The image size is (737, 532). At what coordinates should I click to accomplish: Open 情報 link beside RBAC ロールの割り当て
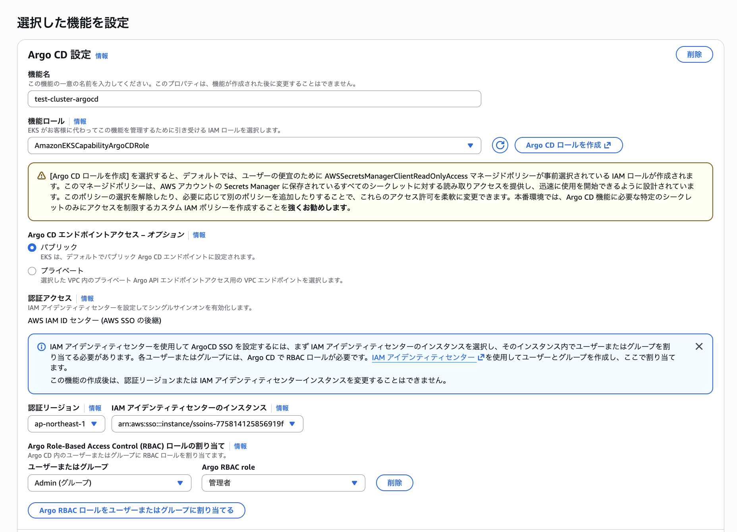click(240, 446)
